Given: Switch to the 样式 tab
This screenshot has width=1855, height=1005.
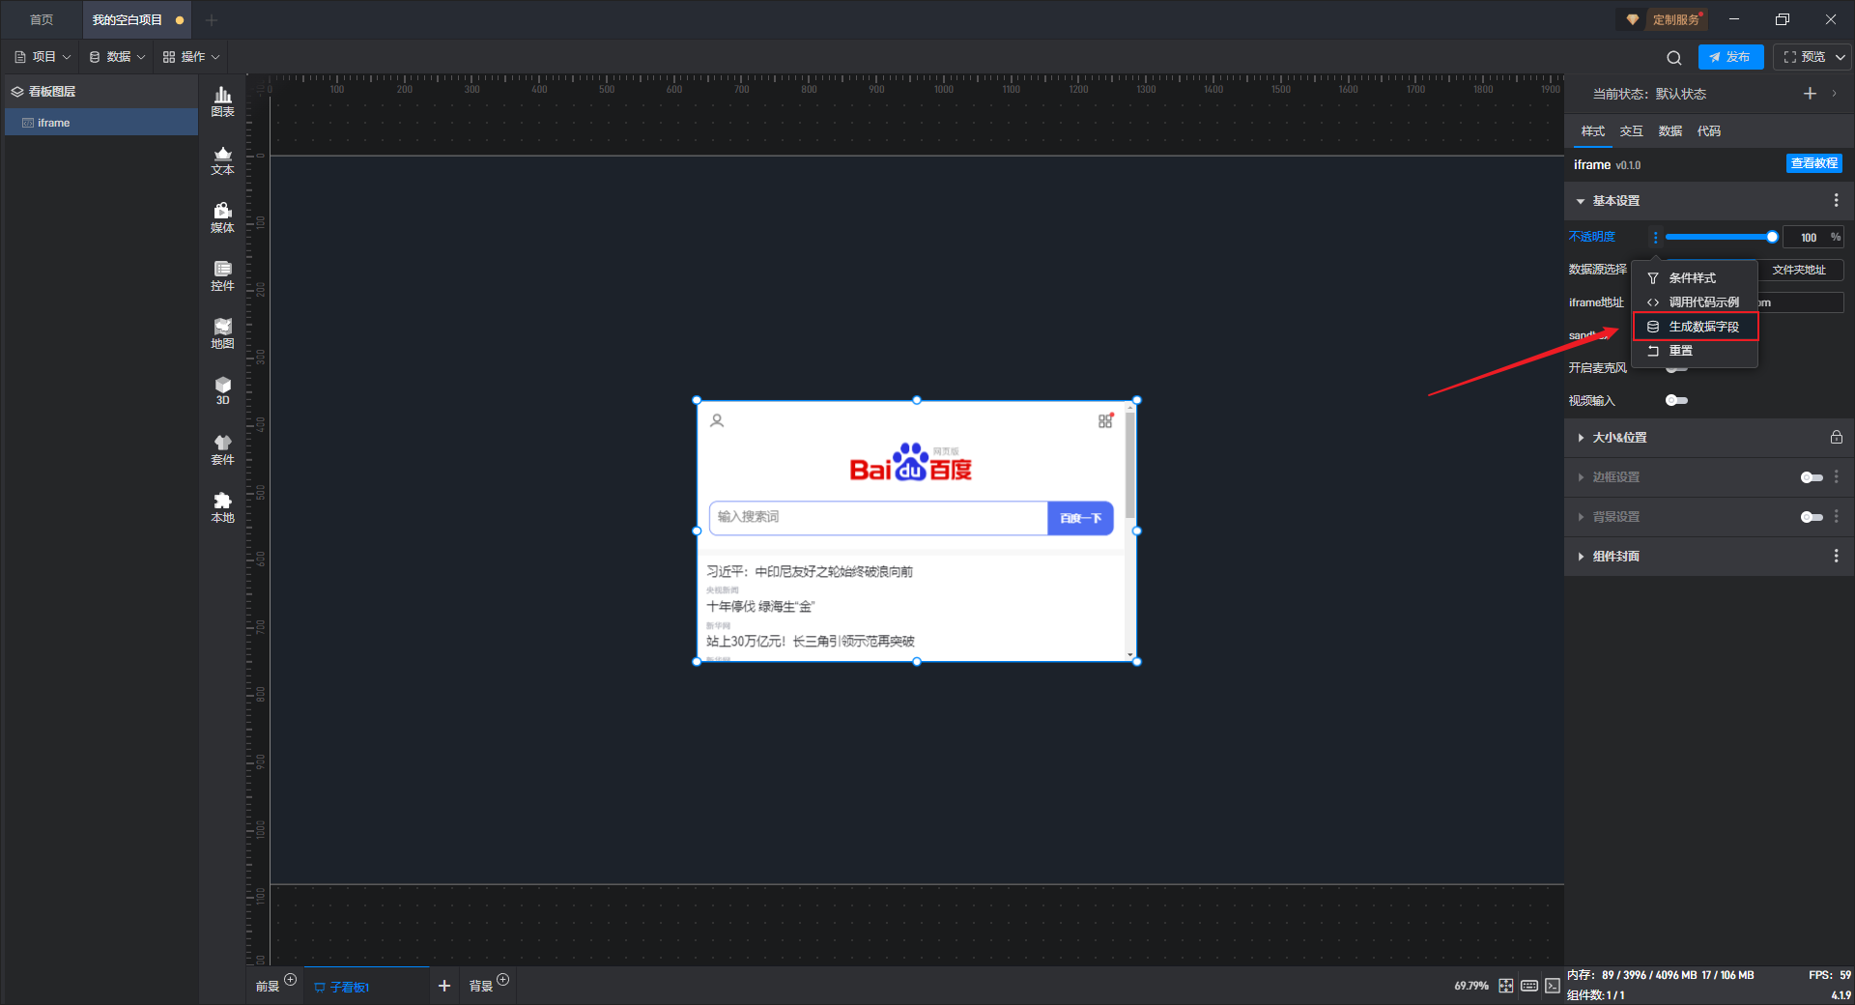Looking at the screenshot, I should click(1592, 131).
